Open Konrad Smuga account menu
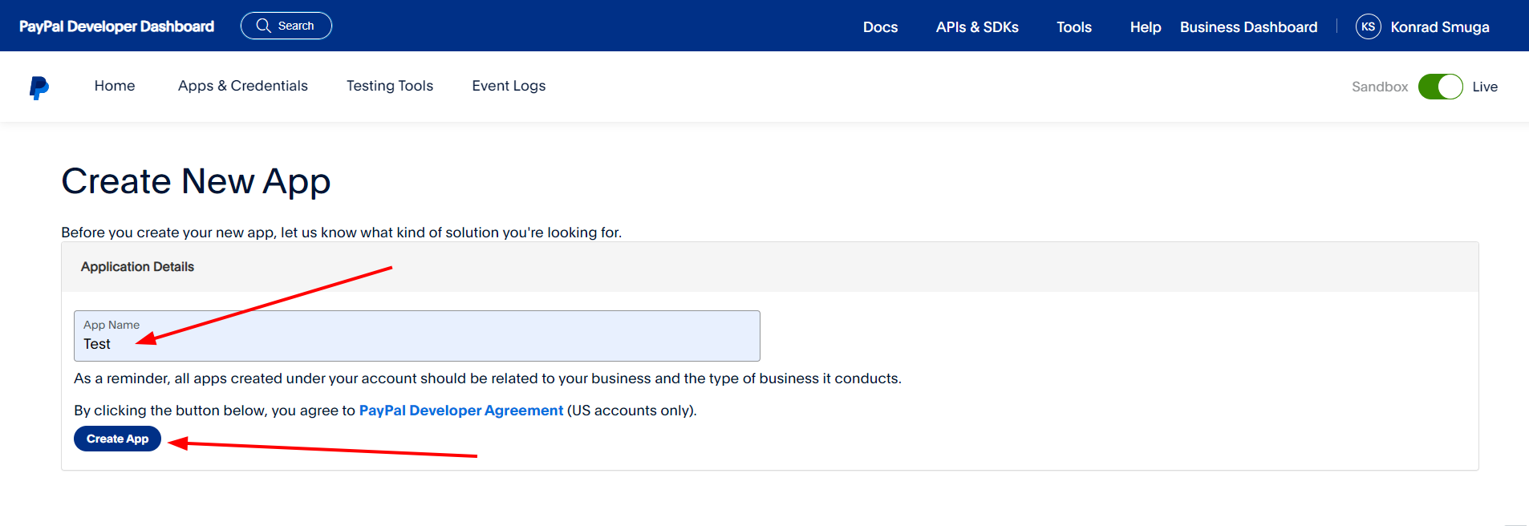 coord(1439,27)
